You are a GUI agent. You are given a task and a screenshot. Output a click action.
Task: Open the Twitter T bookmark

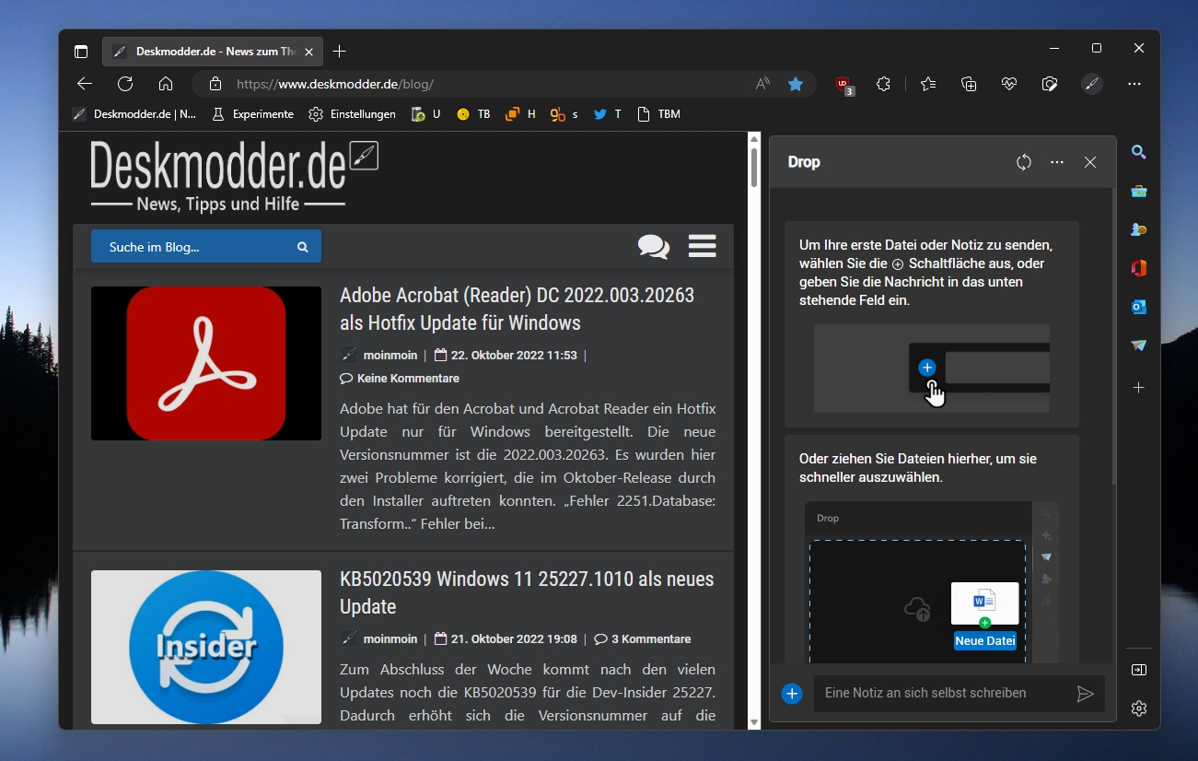[x=607, y=114]
